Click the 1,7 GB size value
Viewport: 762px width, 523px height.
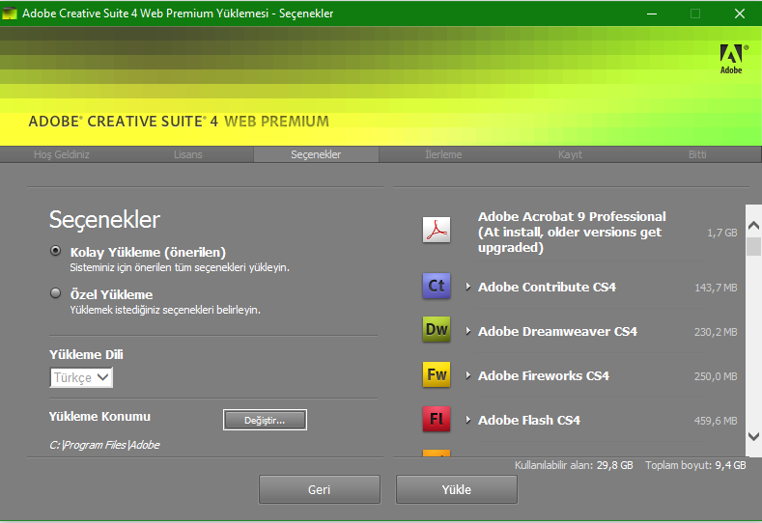[x=722, y=233]
